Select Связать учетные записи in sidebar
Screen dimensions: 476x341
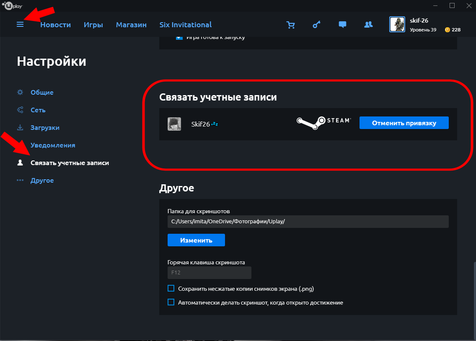click(70, 163)
